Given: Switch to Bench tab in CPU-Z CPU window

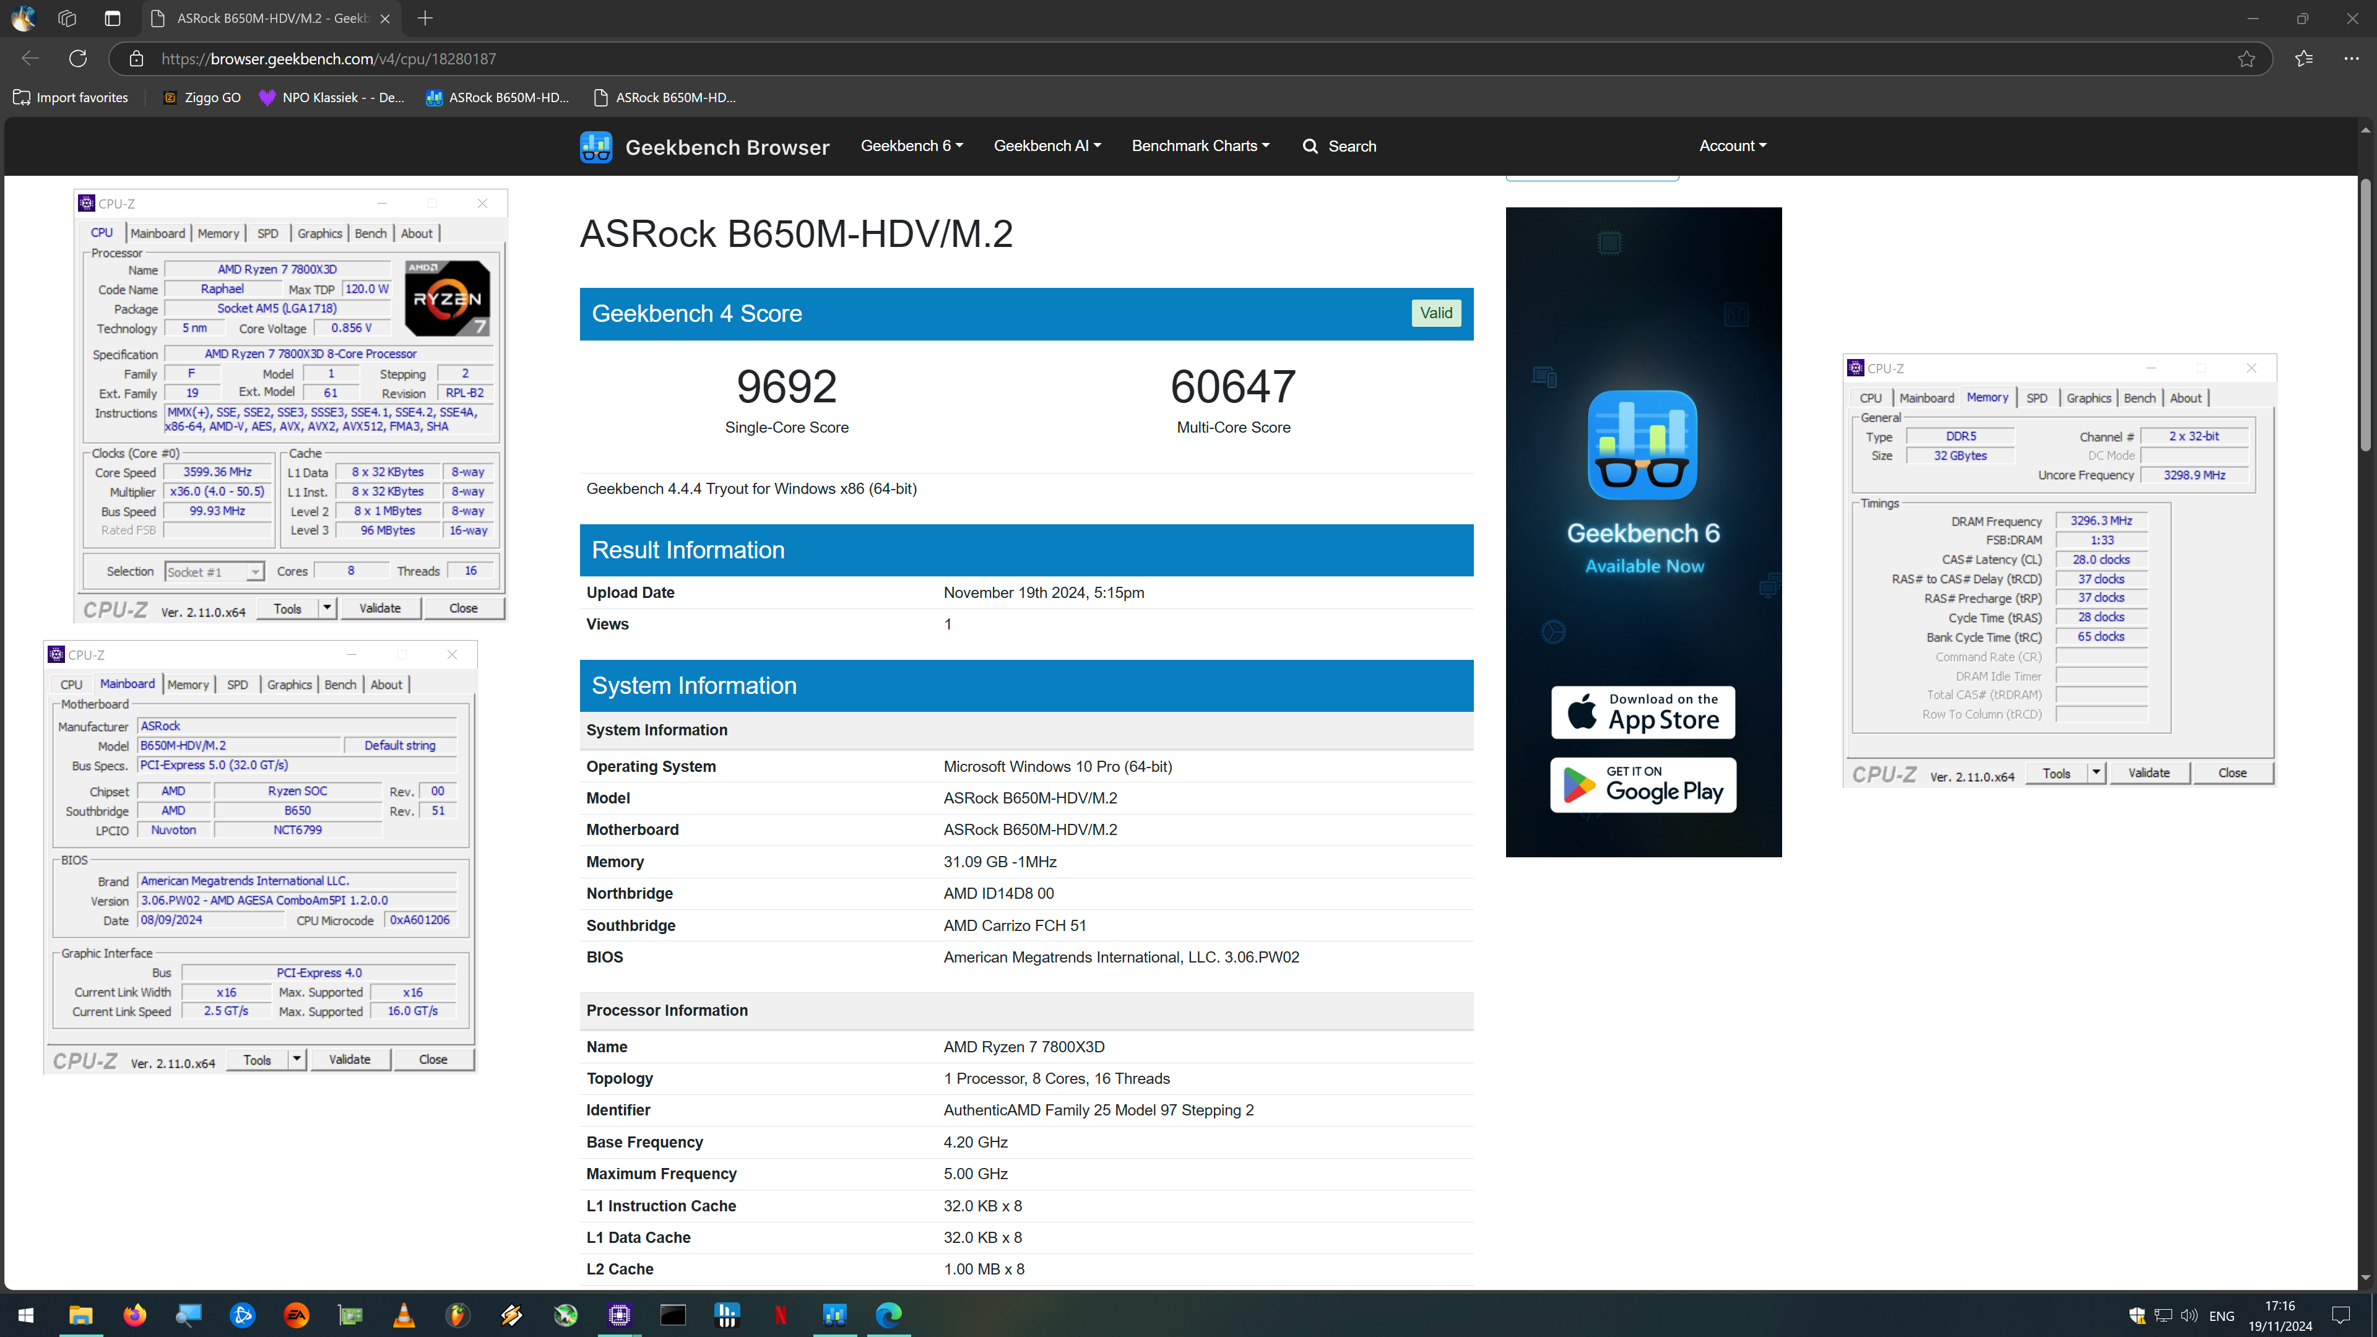Looking at the screenshot, I should 371,233.
